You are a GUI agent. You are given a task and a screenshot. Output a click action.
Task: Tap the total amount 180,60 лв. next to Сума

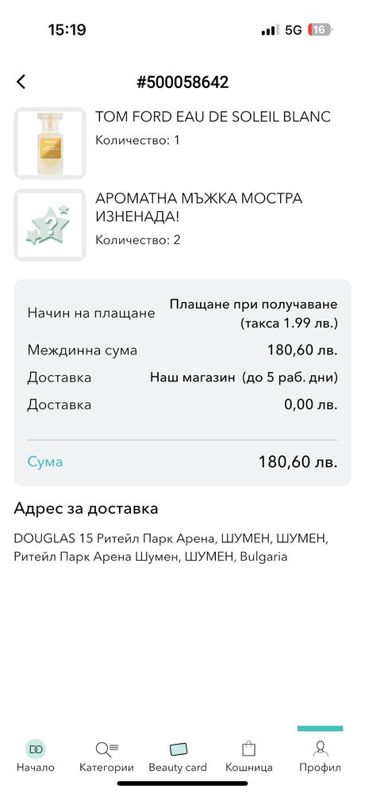(x=298, y=462)
